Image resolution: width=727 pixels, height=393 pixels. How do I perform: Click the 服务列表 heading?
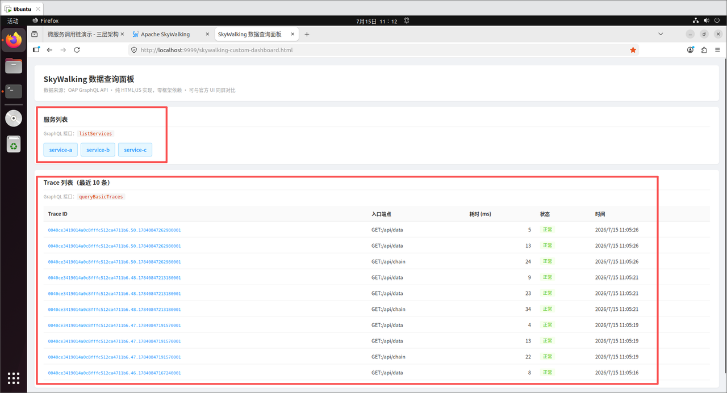(56, 120)
